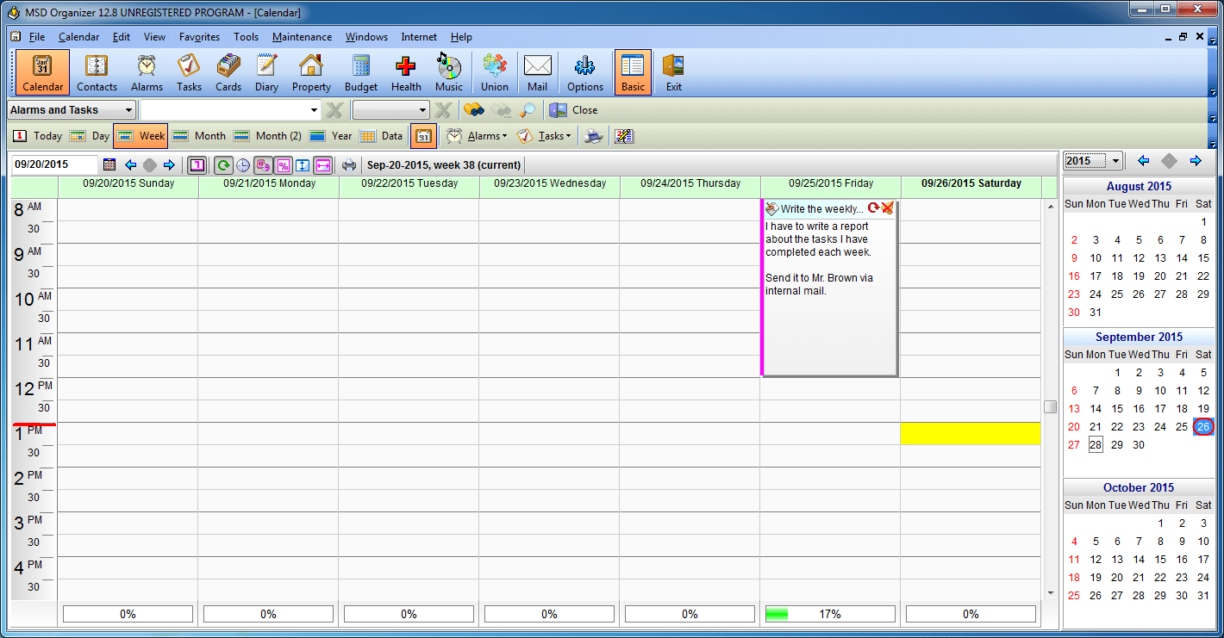The image size is (1224, 638).
Task: Open the Calendar menu
Action: pyautogui.click(x=78, y=37)
